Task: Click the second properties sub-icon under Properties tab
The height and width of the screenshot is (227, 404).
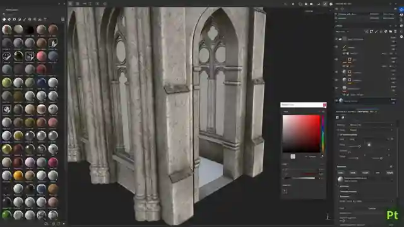Action: coord(343,117)
